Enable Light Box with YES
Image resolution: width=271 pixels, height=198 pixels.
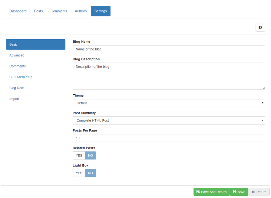click(79, 173)
